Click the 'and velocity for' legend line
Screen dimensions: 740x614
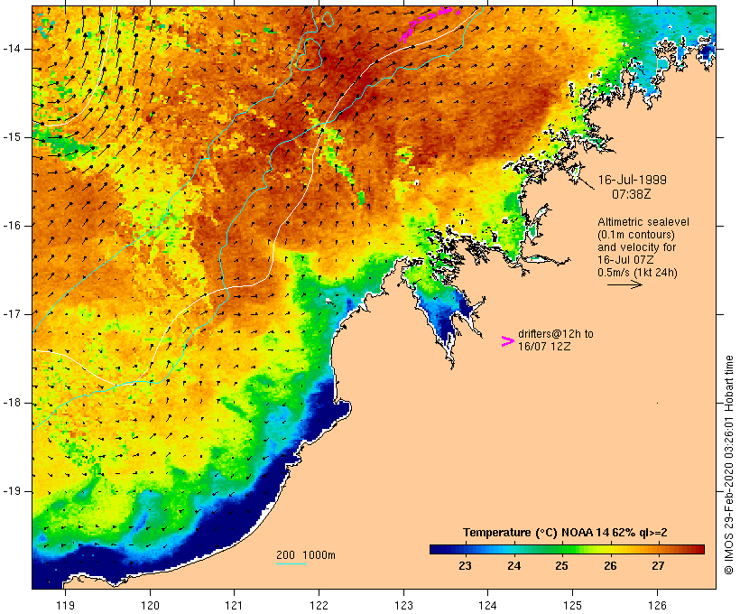636,247
